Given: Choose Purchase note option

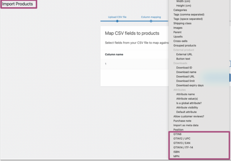Looking at the screenshot, I should tap(182, 121).
